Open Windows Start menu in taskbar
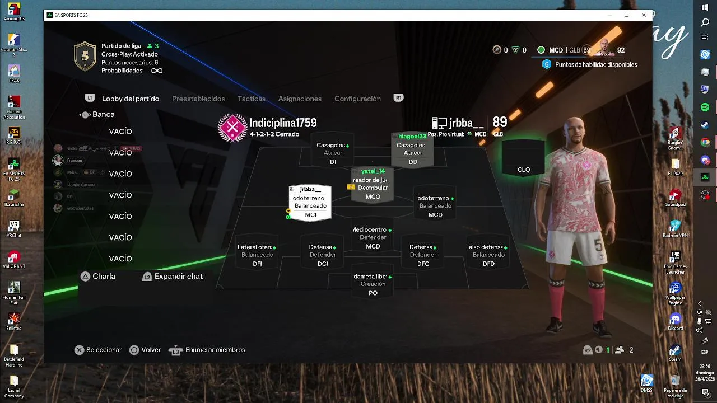The image size is (717, 403). click(x=705, y=7)
